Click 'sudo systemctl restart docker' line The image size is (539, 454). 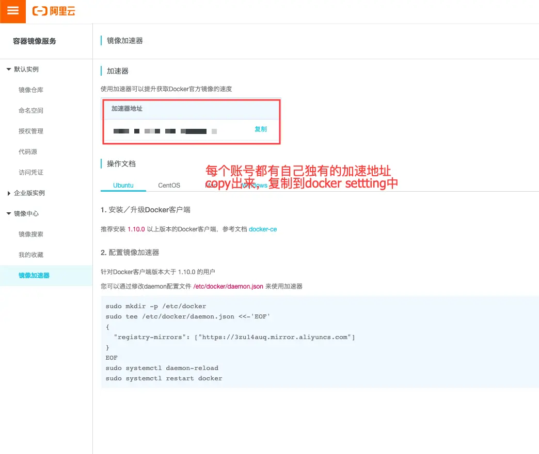pos(164,378)
